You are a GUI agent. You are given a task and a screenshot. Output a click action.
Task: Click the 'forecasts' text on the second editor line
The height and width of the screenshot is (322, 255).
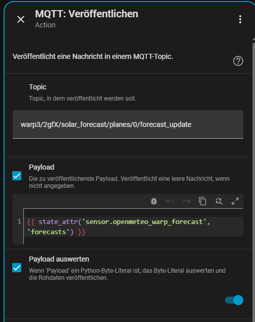(48, 232)
